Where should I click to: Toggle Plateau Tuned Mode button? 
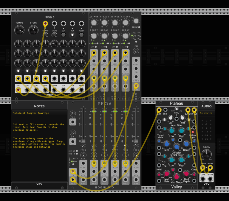pyautogui.click(x=160, y=132)
